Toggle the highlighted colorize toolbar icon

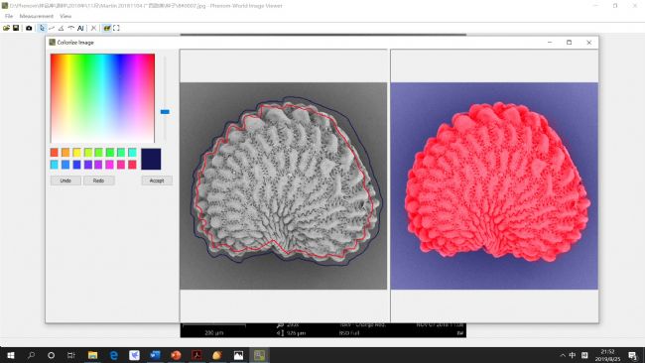point(107,28)
